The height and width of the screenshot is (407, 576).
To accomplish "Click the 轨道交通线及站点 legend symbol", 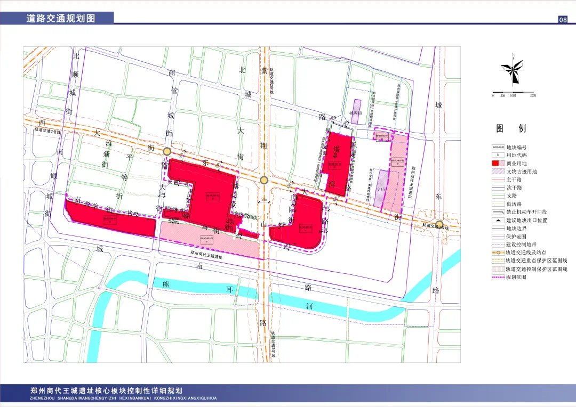I will 498,253.
